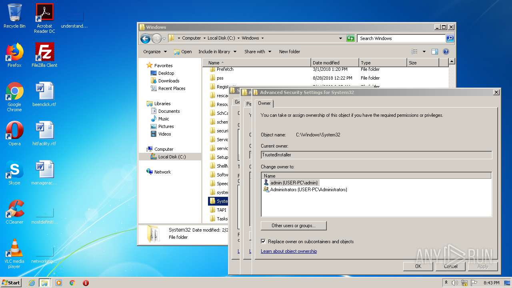Open Music library in navigation pane
The width and height of the screenshot is (512, 288).
[160, 119]
